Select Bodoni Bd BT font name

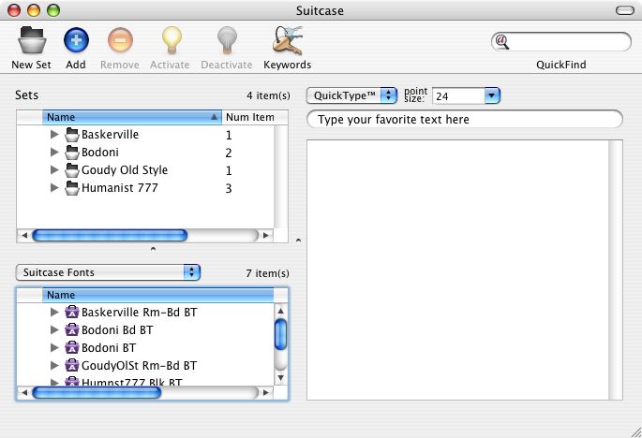coord(117,330)
